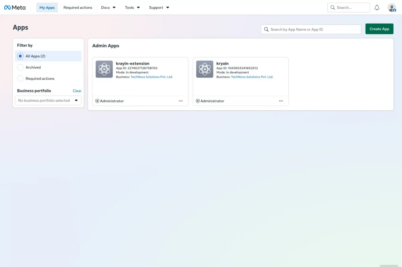Viewport: 402px width, 267px height.
Task: Click the magnifier in the App Name search
Action: click(266, 29)
